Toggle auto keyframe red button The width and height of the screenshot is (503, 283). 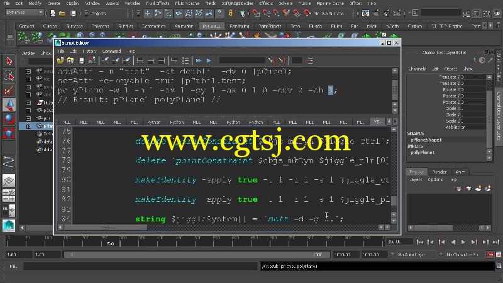(490, 255)
